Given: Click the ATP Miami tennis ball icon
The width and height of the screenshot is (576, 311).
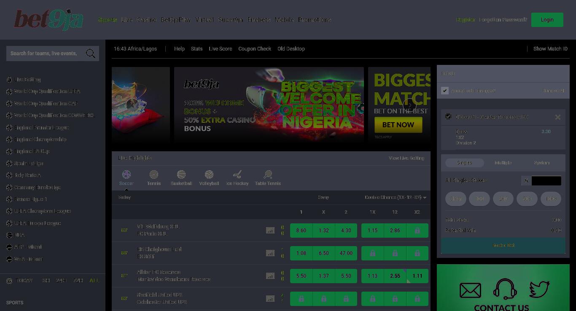Looking at the screenshot, I should (9, 247).
